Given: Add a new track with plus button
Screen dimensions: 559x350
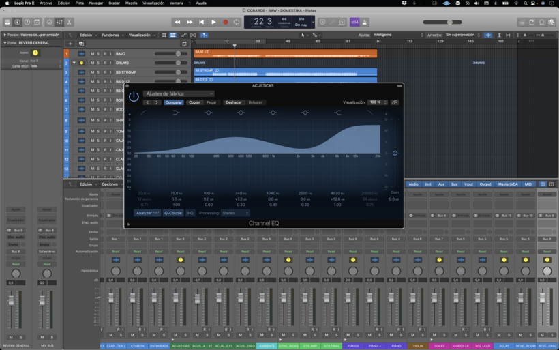Looking at the screenshot, I should [x=70, y=44].
